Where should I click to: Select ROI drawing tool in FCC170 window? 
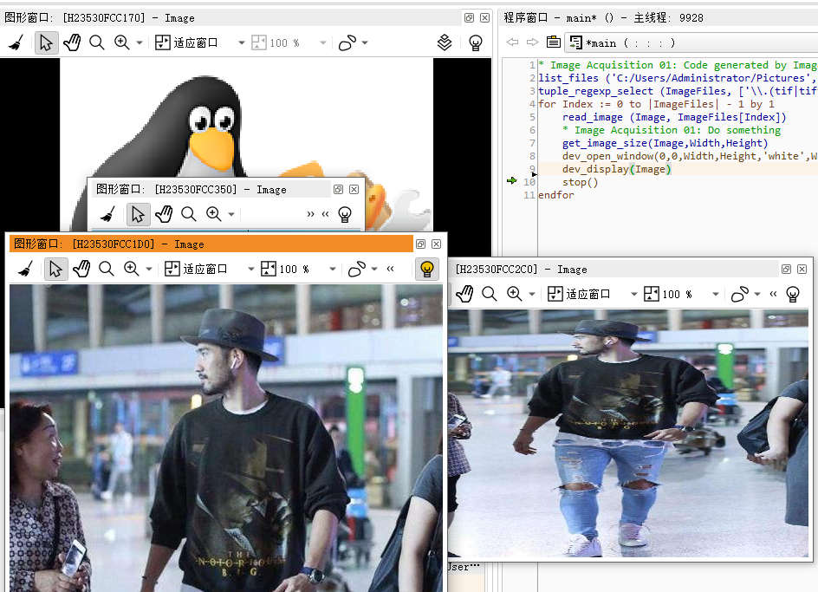coord(347,42)
